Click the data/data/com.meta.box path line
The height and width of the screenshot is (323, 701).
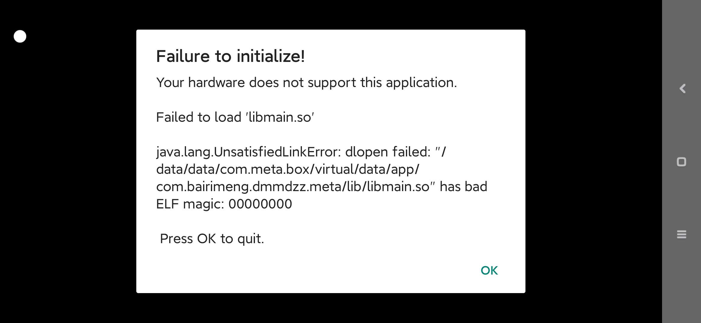point(288,169)
